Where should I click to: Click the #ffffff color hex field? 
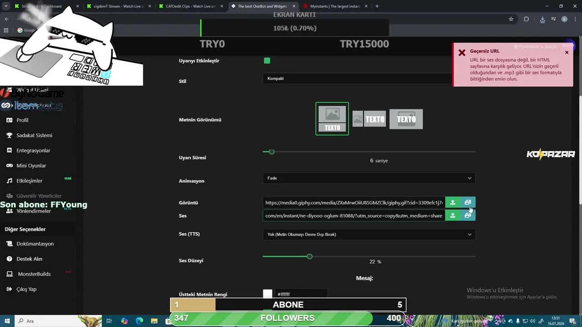(x=301, y=294)
